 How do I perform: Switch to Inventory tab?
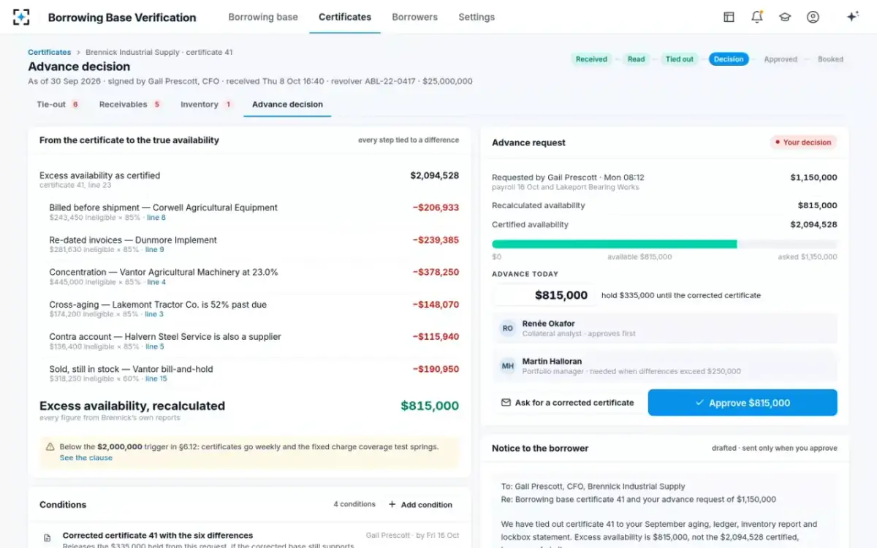[206, 104]
